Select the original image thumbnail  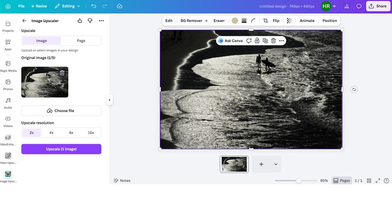pyautogui.click(x=45, y=82)
